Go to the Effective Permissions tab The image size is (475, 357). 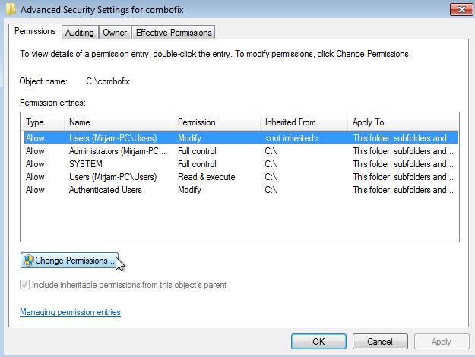(174, 33)
